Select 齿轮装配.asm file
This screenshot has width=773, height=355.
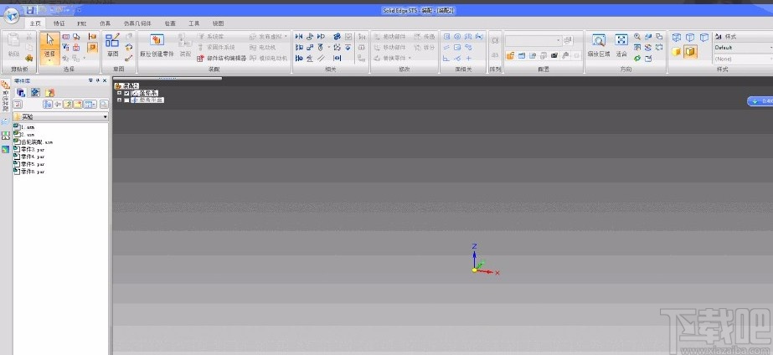(x=33, y=141)
